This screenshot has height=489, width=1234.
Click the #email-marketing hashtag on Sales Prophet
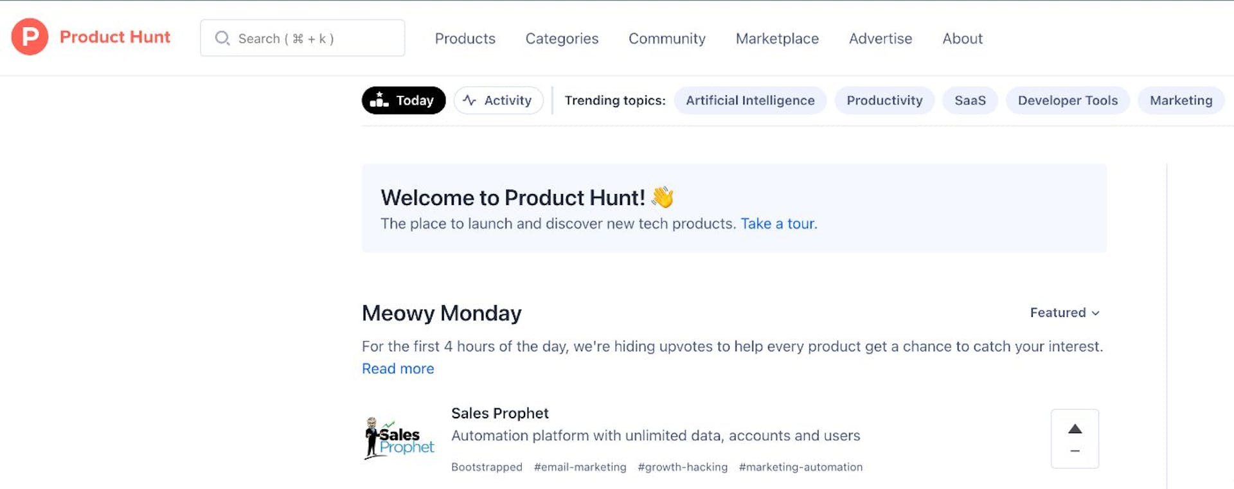[x=580, y=467]
